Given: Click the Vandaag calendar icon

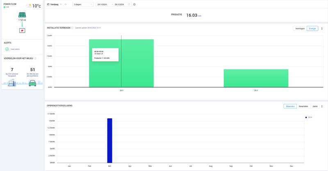Looking at the screenshot, I should click(x=48, y=4).
